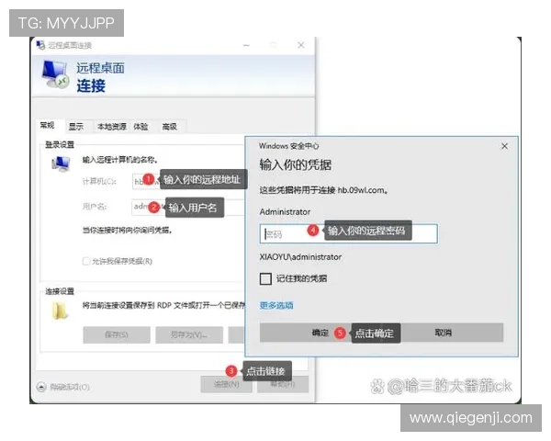
Task: Open the 本地资源 tab
Action: coord(111,126)
